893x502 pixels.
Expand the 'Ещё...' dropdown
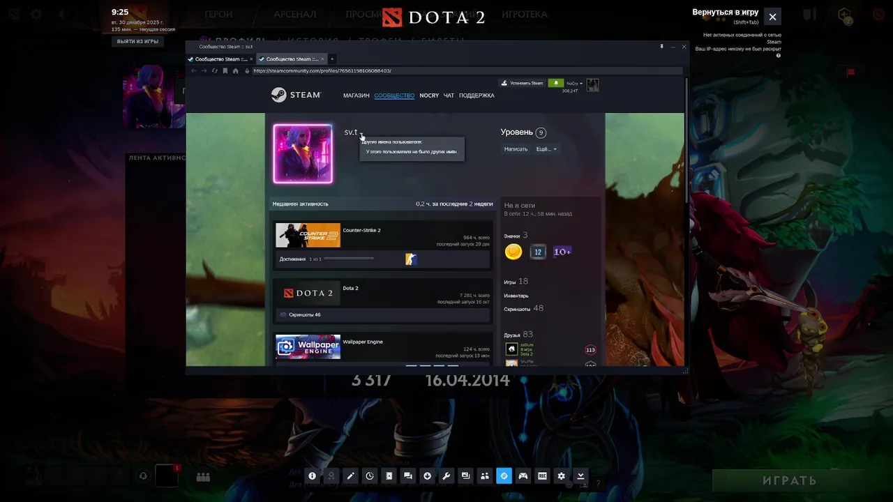point(546,149)
